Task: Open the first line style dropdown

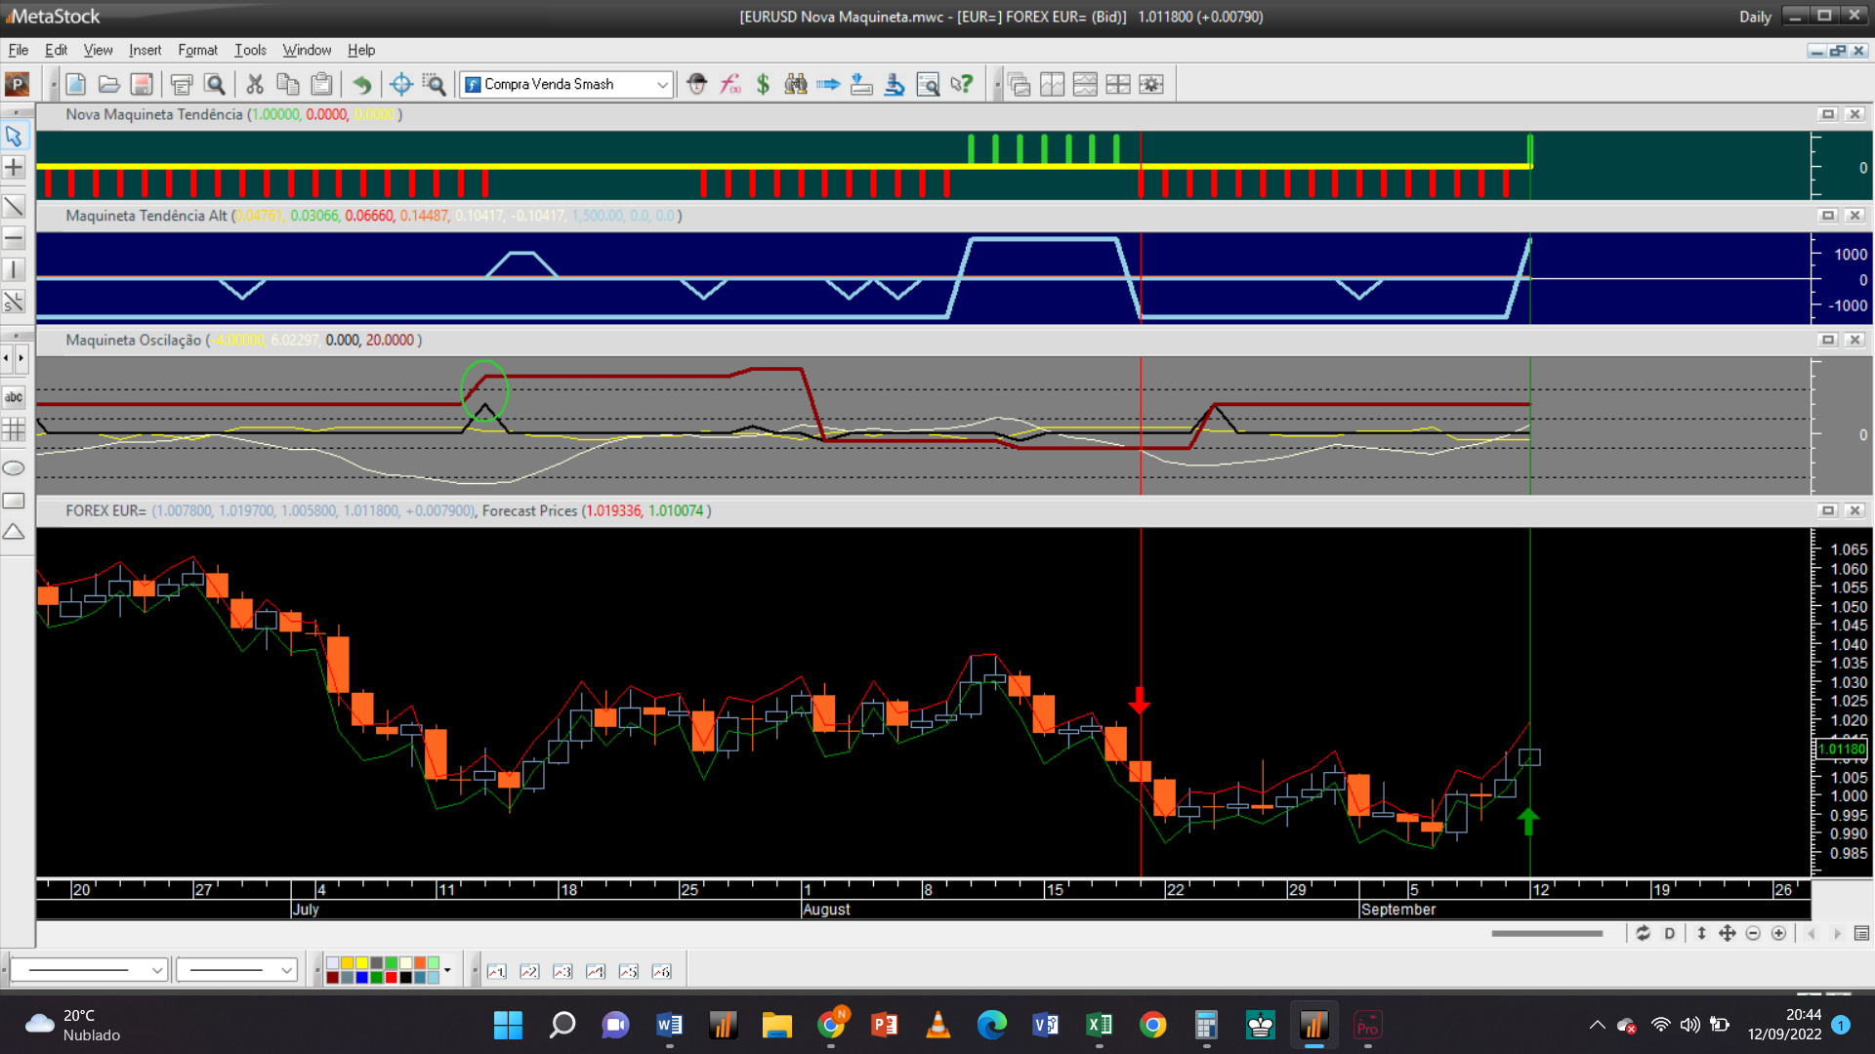Action: click(x=156, y=970)
